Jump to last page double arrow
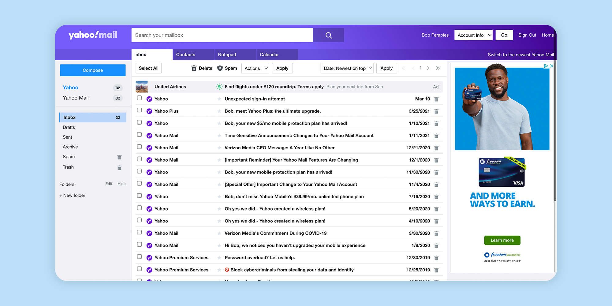The height and width of the screenshot is (306, 612). coord(438,68)
